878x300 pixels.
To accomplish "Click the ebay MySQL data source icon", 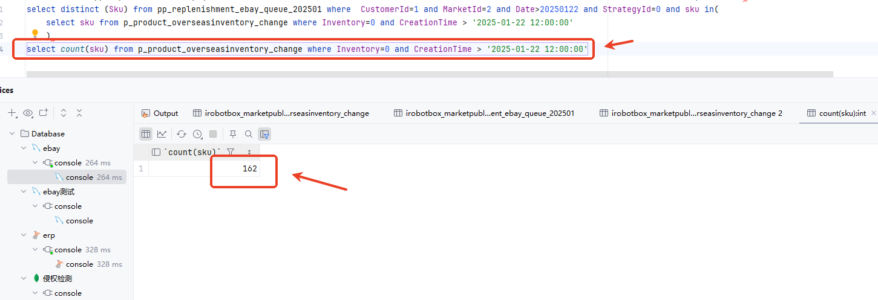I will pos(36,148).
